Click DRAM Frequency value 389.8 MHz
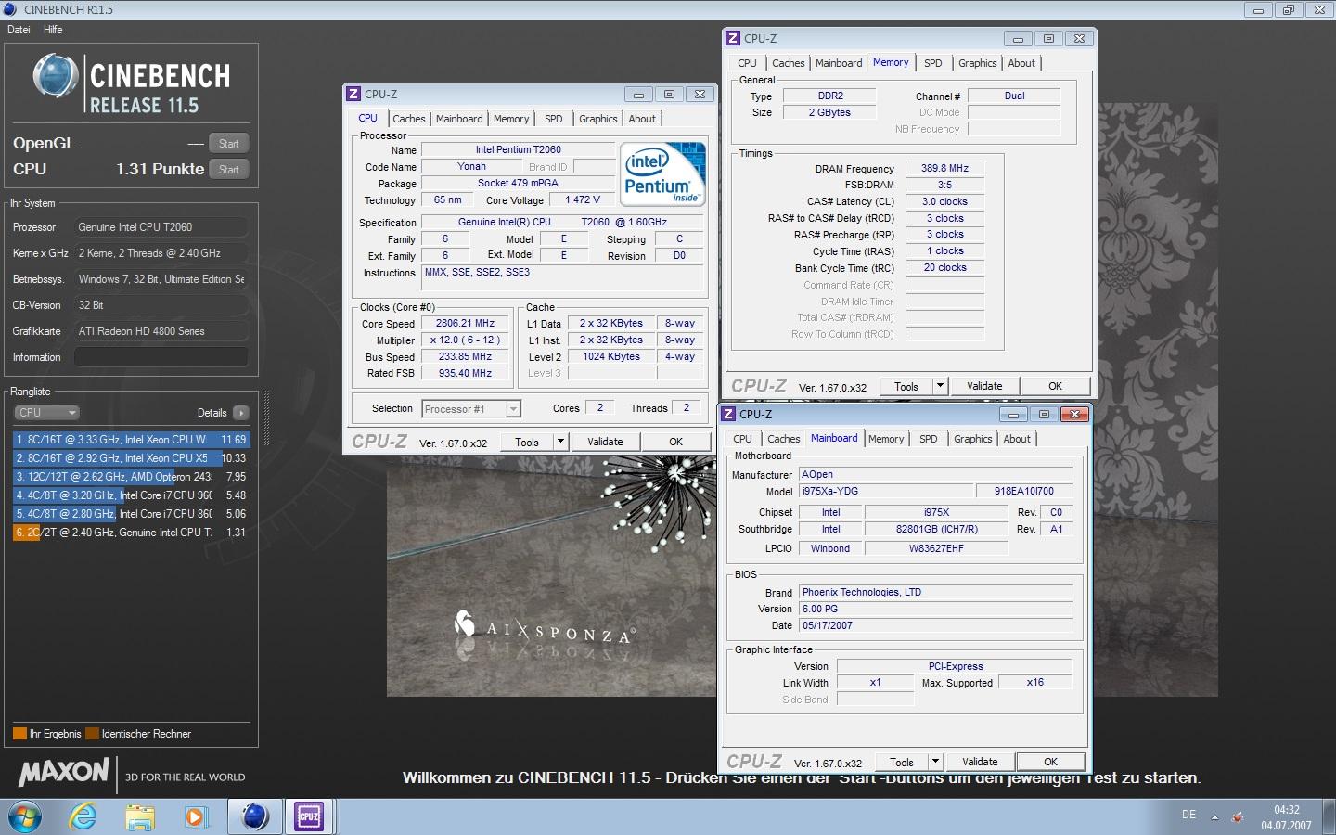The width and height of the screenshot is (1336, 835). [944, 169]
